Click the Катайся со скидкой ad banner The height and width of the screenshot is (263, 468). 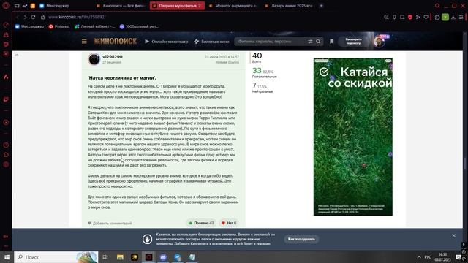(352, 137)
